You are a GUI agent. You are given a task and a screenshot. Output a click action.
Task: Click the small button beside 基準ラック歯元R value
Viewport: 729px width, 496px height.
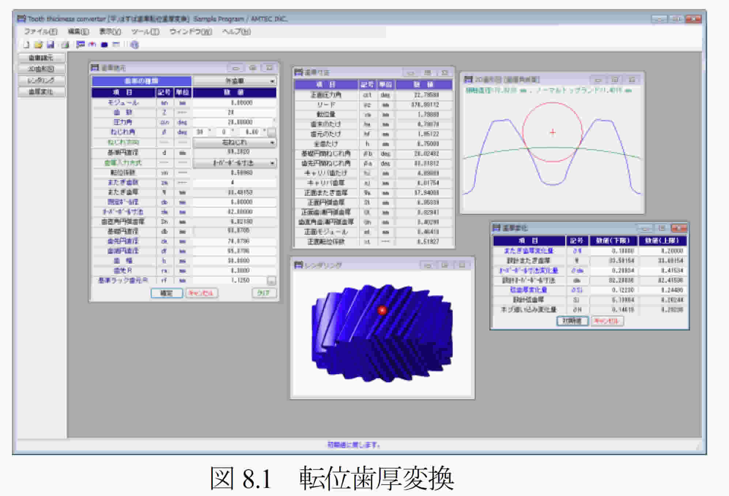(271, 281)
